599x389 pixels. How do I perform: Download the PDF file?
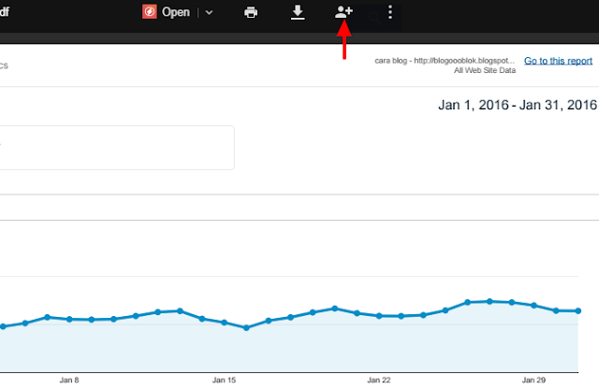pyautogui.click(x=298, y=12)
